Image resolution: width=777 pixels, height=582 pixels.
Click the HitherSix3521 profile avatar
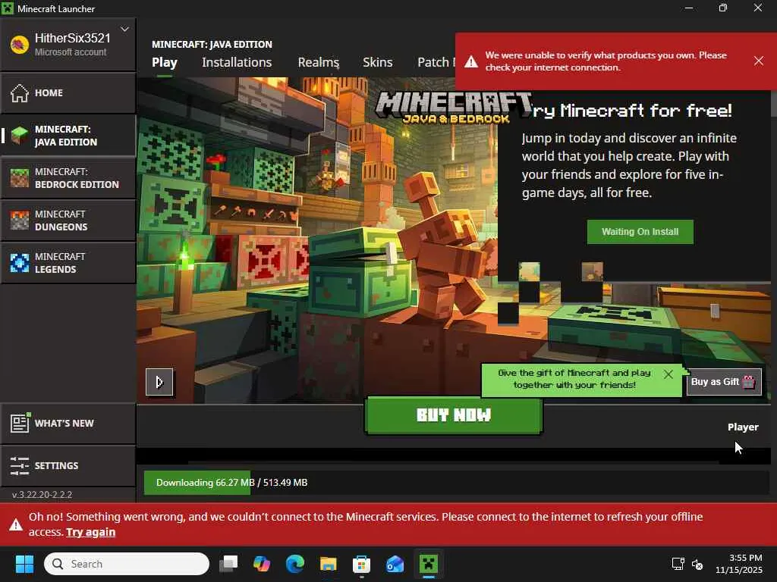click(x=19, y=45)
